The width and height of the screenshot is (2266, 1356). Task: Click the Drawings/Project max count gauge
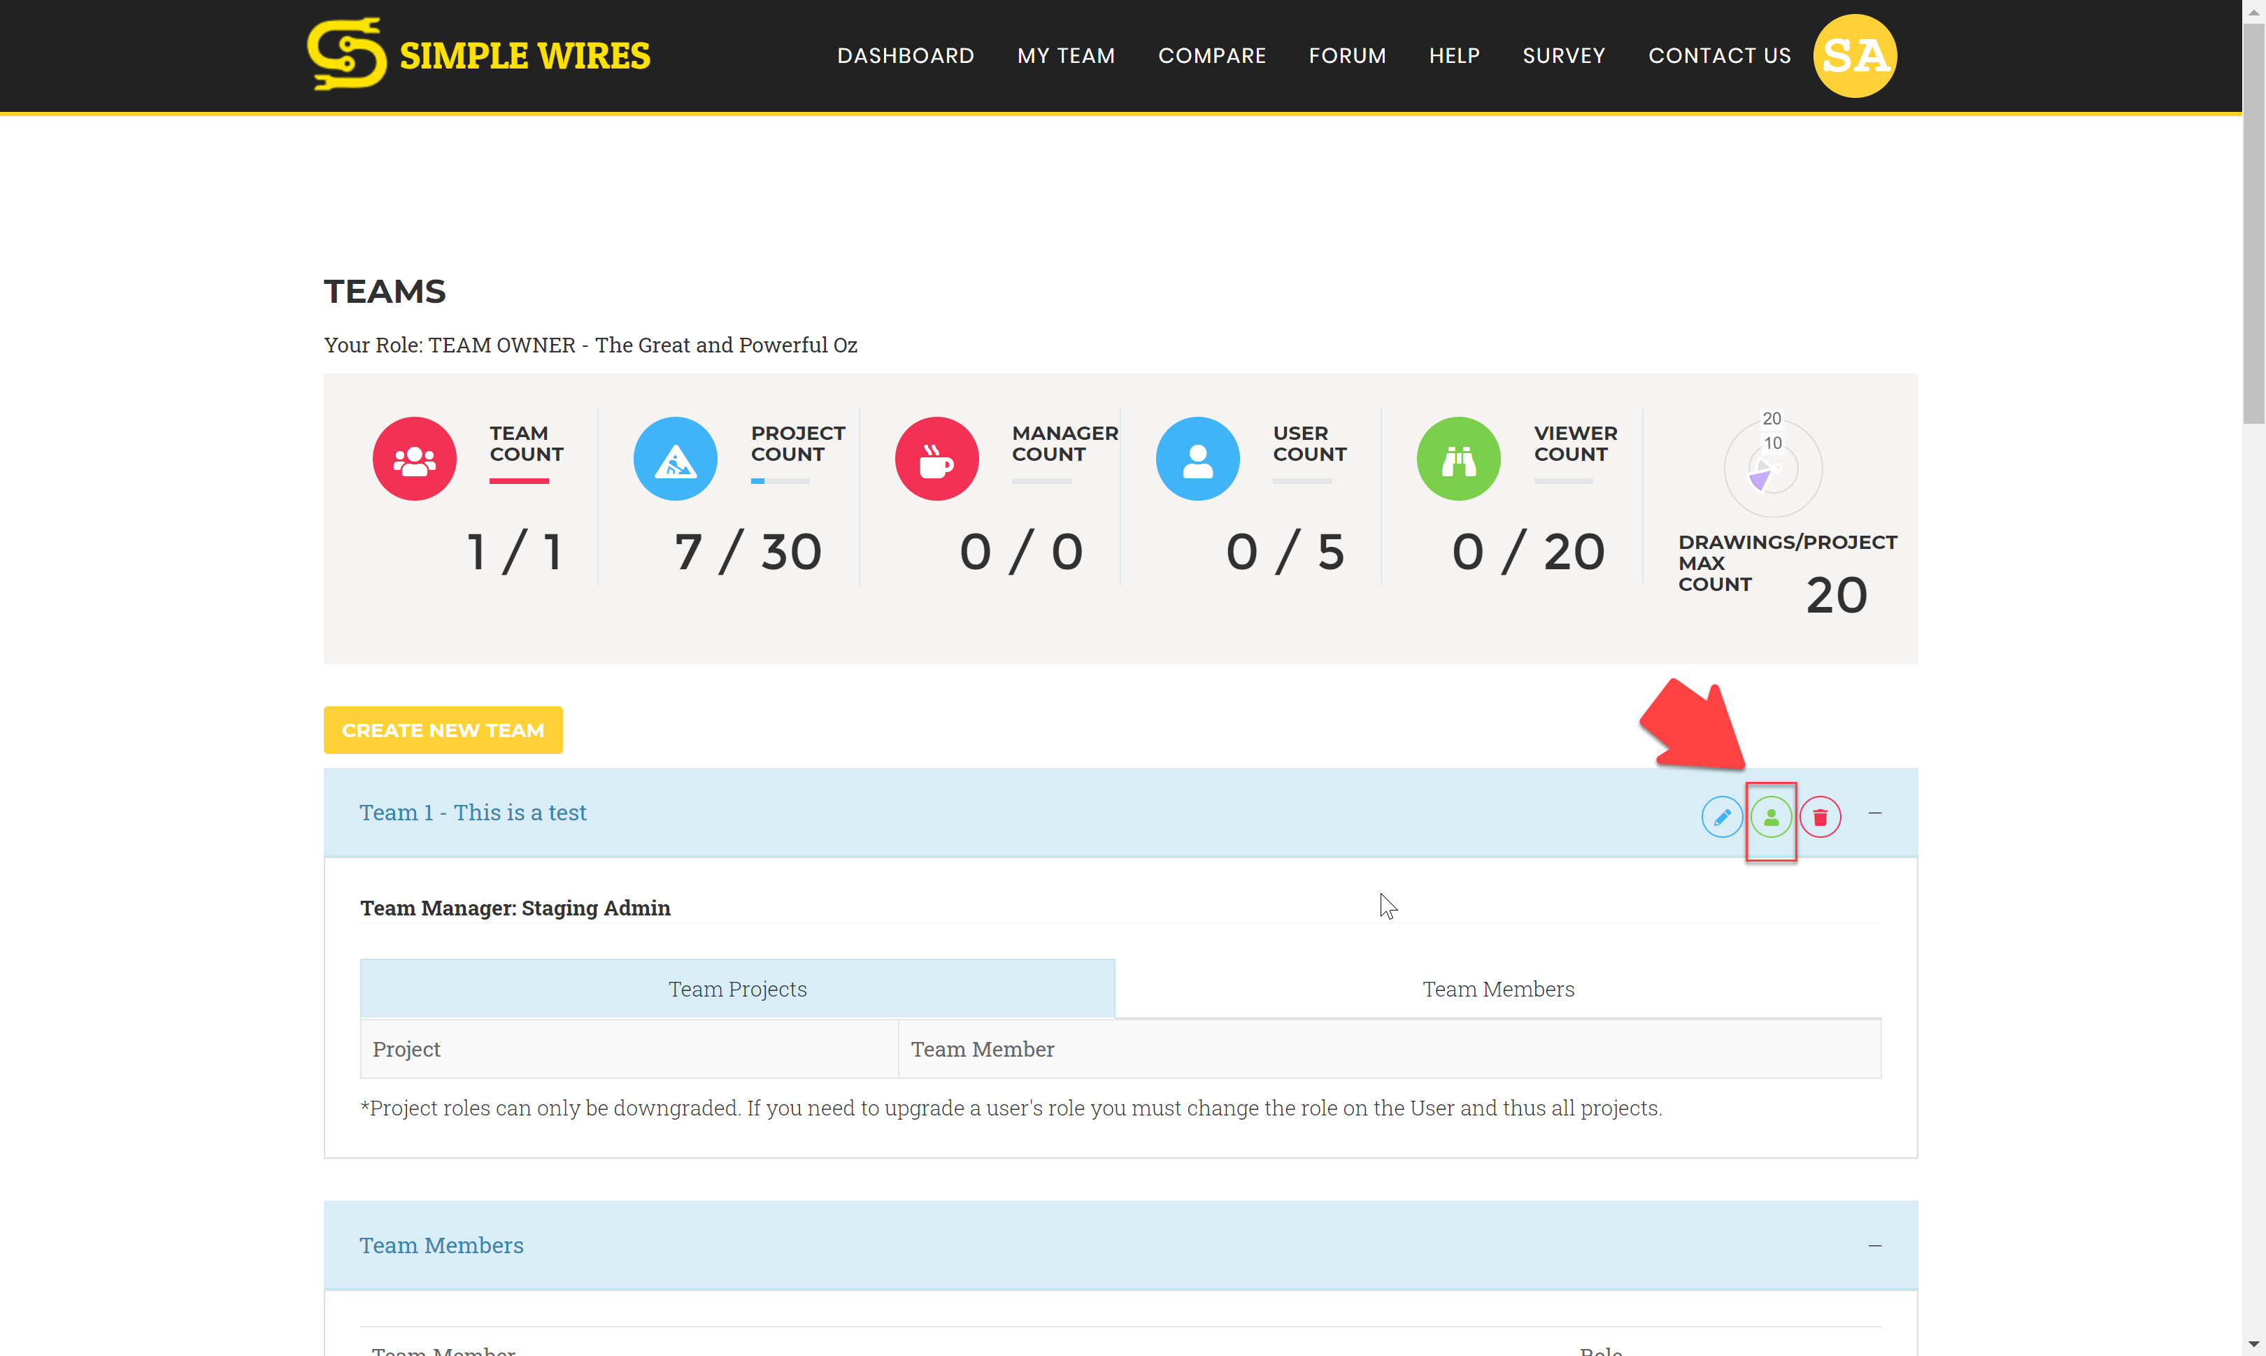click(1773, 468)
